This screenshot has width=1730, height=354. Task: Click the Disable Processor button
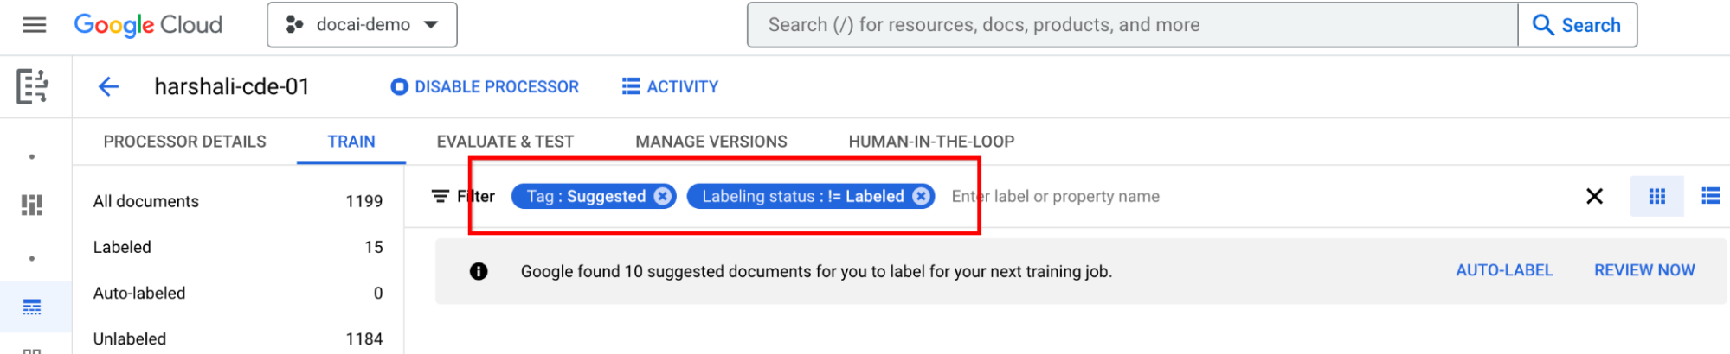click(x=485, y=86)
